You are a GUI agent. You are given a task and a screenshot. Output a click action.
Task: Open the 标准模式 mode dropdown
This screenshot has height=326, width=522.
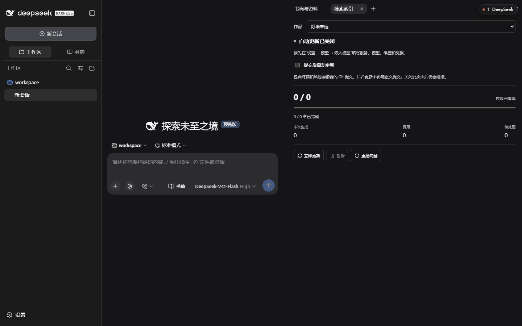point(170,145)
